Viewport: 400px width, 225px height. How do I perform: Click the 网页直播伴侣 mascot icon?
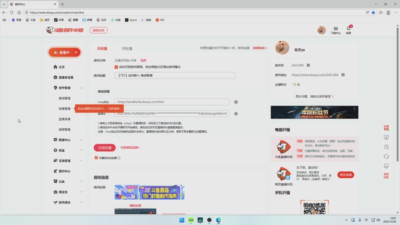(x=283, y=174)
